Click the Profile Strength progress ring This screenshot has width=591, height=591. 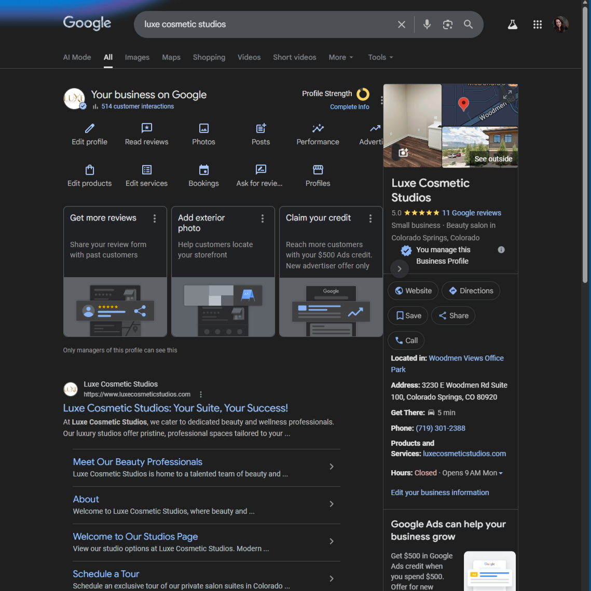pos(363,94)
